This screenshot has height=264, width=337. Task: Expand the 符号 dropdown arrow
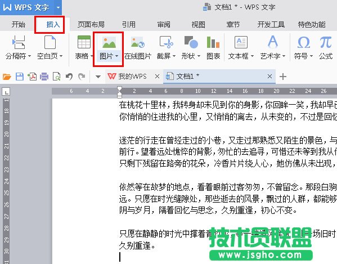311,56
